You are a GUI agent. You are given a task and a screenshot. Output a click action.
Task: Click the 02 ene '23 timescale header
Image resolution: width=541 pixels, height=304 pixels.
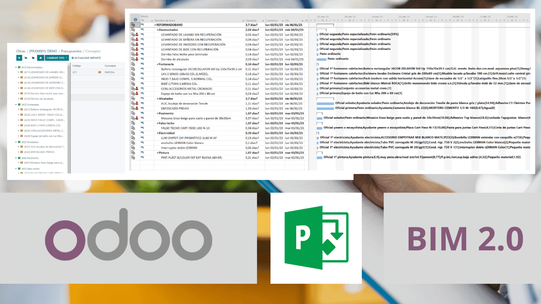coord(323,16)
